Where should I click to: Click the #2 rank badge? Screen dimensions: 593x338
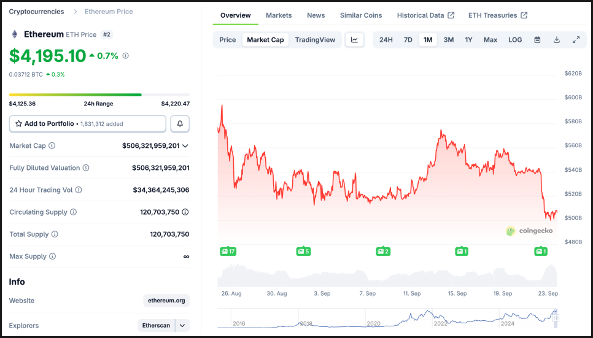pyautogui.click(x=107, y=34)
